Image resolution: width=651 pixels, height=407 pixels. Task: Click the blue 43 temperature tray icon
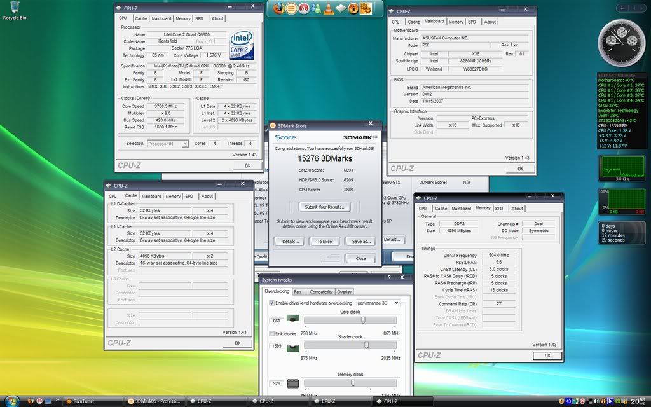tap(568, 401)
